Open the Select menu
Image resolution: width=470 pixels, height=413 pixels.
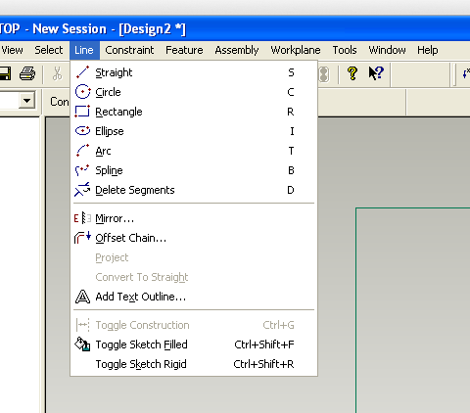coord(49,50)
